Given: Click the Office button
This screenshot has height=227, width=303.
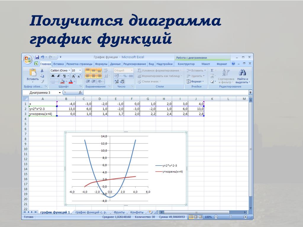Looking at the screenshot, I should (27, 59).
